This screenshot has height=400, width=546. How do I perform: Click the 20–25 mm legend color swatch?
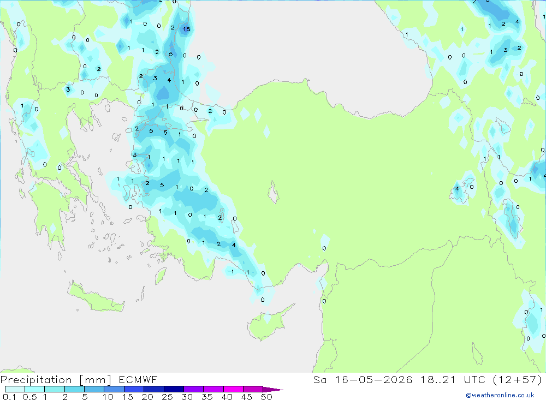pyautogui.click(x=154, y=389)
